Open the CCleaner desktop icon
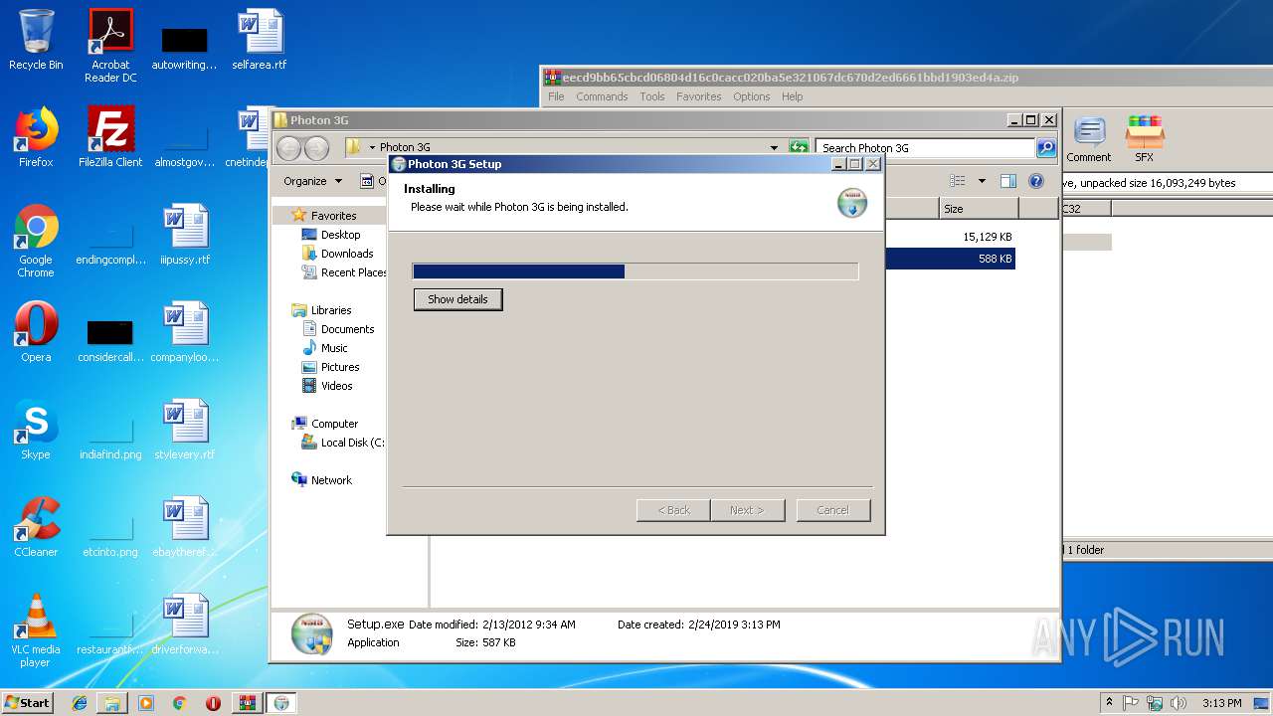 pyautogui.click(x=36, y=527)
